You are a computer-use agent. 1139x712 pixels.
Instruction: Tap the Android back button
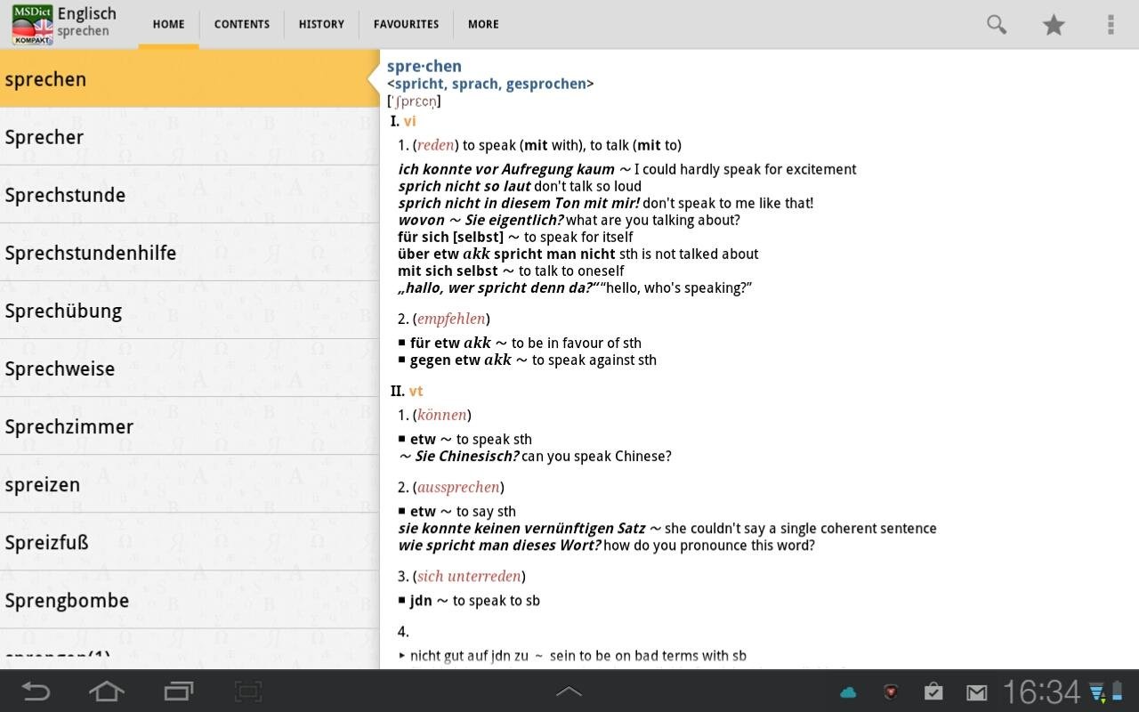(x=36, y=691)
